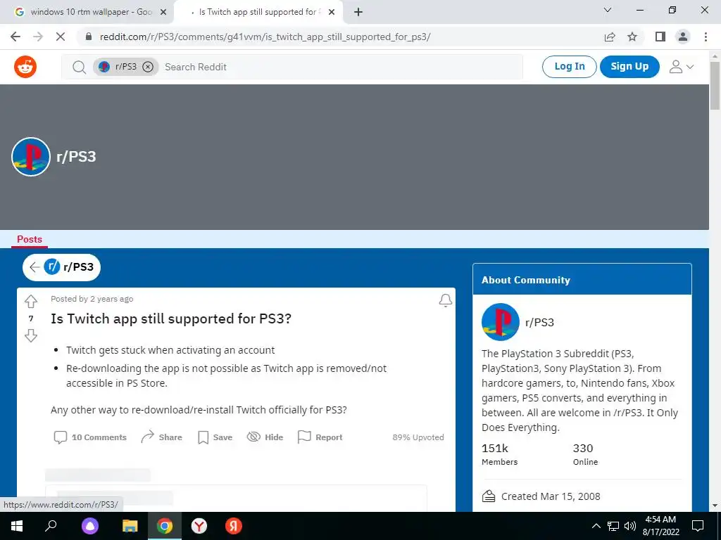Share this page from the address bar
The width and height of the screenshot is (721, 540).
pyautogui.click(x=610, y=37)
